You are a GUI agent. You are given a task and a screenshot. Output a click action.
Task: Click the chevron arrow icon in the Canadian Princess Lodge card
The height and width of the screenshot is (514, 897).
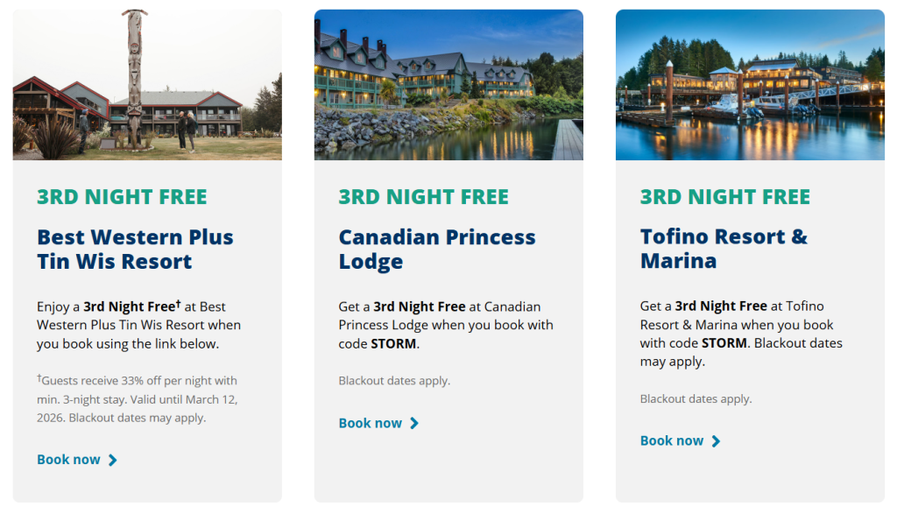(414, 423)
